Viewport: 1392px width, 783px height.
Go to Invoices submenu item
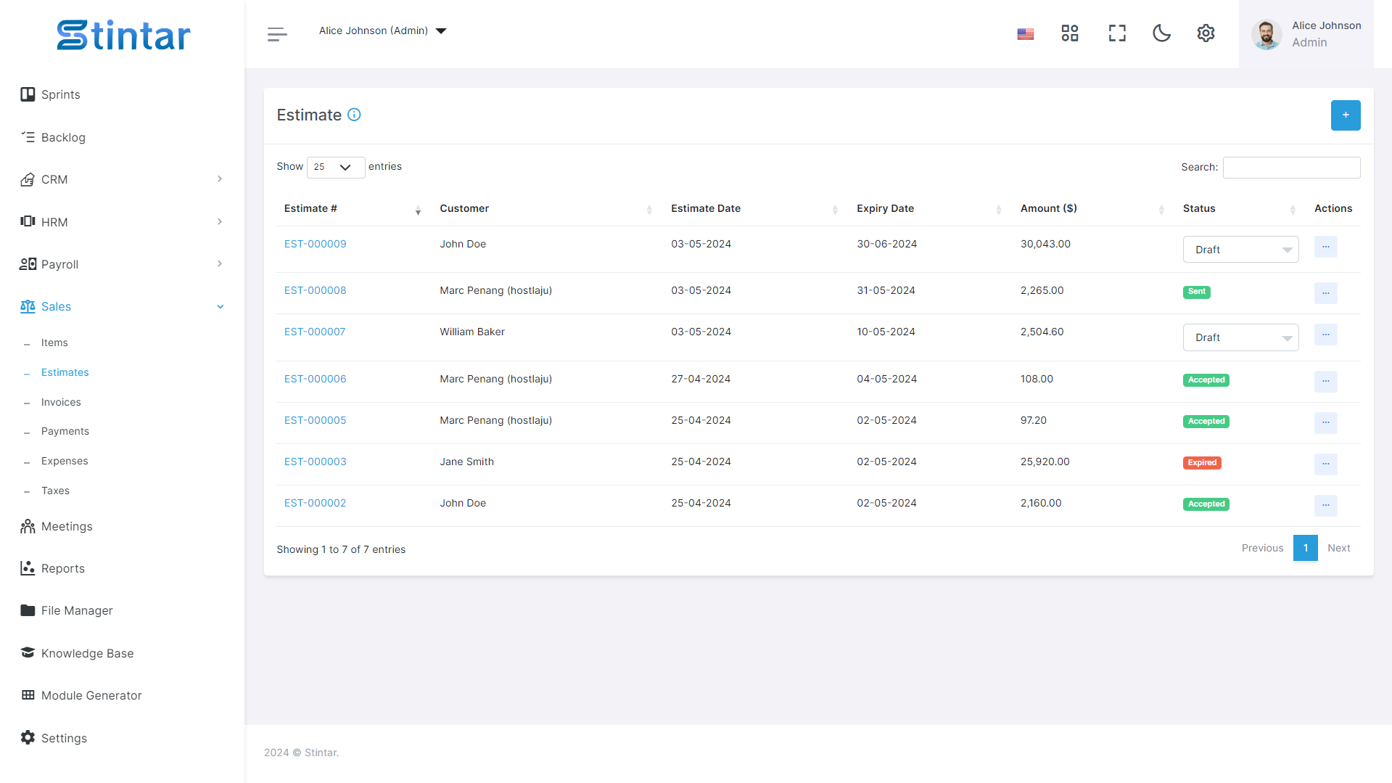pyautogui.click(x=61, y=402)
